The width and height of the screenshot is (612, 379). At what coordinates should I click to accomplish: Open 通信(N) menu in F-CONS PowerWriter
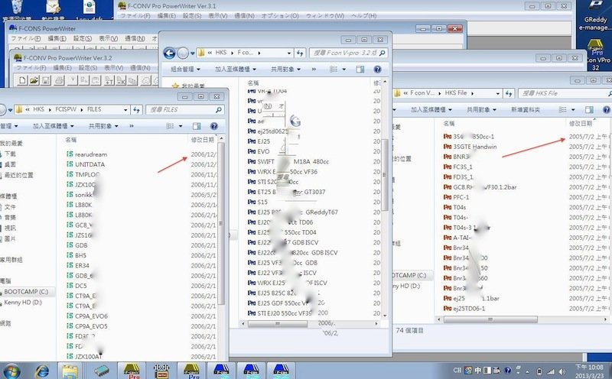point(135,38)
